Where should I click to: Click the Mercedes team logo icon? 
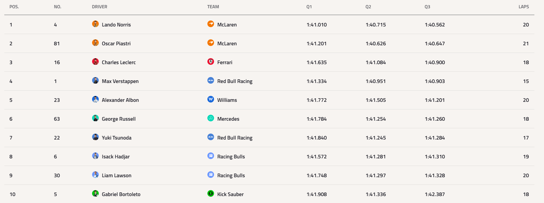pos(211,118)
